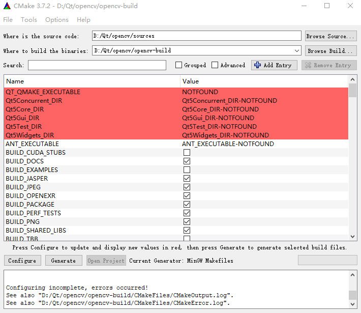The height and width of the screenshot is (313, 361).
Task: Click the Qt5Widgets_DIR-NOTFOUND value
Action: point(225,135)
